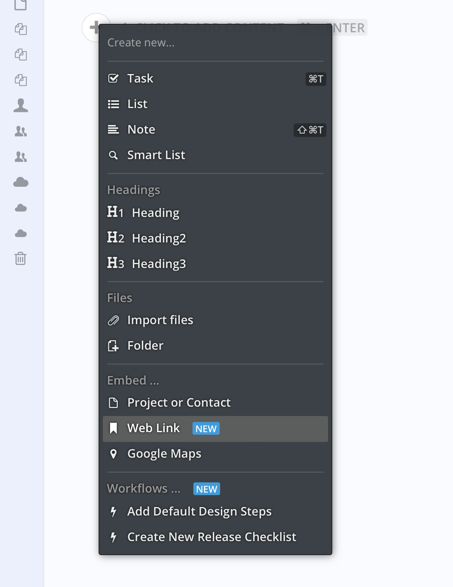This screenshot has height=587, width=453.
Task: Open the trash bin in sidebar
Action: [x=20, y=258]
